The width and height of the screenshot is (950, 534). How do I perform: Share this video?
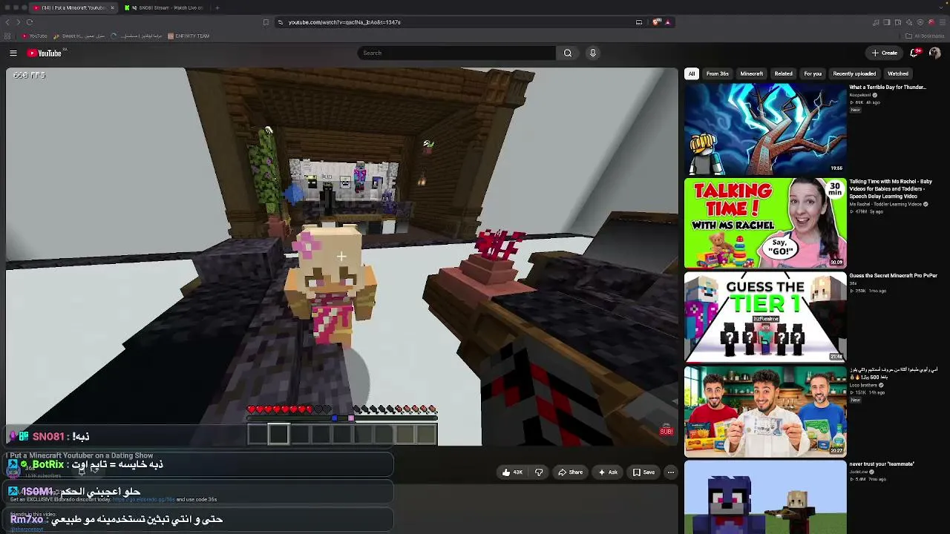[570, 472]
